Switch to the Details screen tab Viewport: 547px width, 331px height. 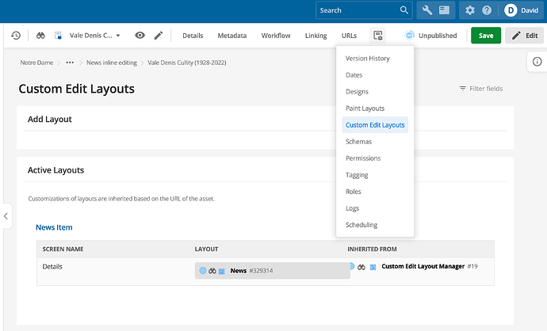(193, 36)
